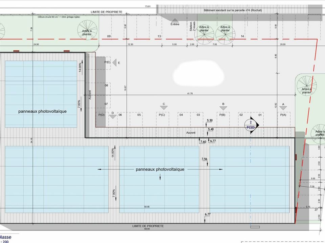Screen dimensions: 325x243
Task: Click the 7.56 level annotation
Action: (204, 159)
